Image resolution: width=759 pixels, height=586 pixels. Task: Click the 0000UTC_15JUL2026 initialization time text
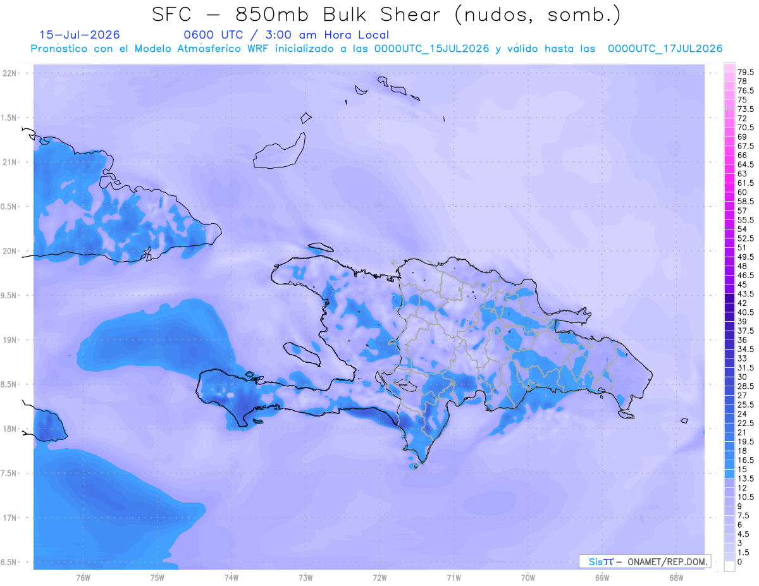[x=431, y=49]
